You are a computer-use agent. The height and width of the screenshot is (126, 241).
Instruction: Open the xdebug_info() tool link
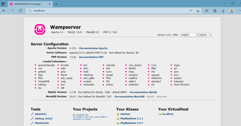coord(43,119)
